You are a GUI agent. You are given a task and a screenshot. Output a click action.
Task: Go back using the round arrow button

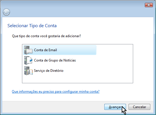[6, 12]
